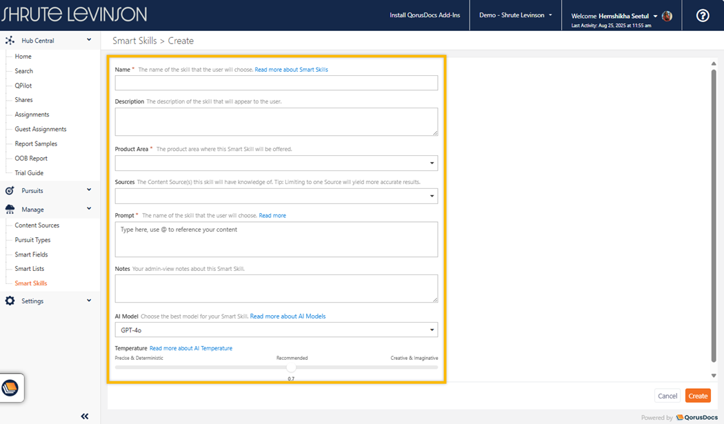Click the Cancel button

(x=667, y=396)
